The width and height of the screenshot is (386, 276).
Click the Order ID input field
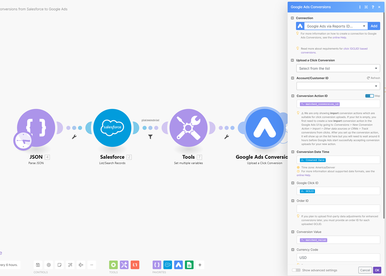[x=338, y=209]
